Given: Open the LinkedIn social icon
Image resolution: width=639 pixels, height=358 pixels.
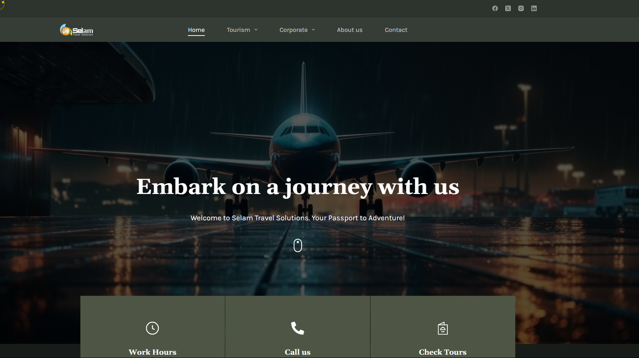Looking at the screenshot, I should [x=534, y=8].
